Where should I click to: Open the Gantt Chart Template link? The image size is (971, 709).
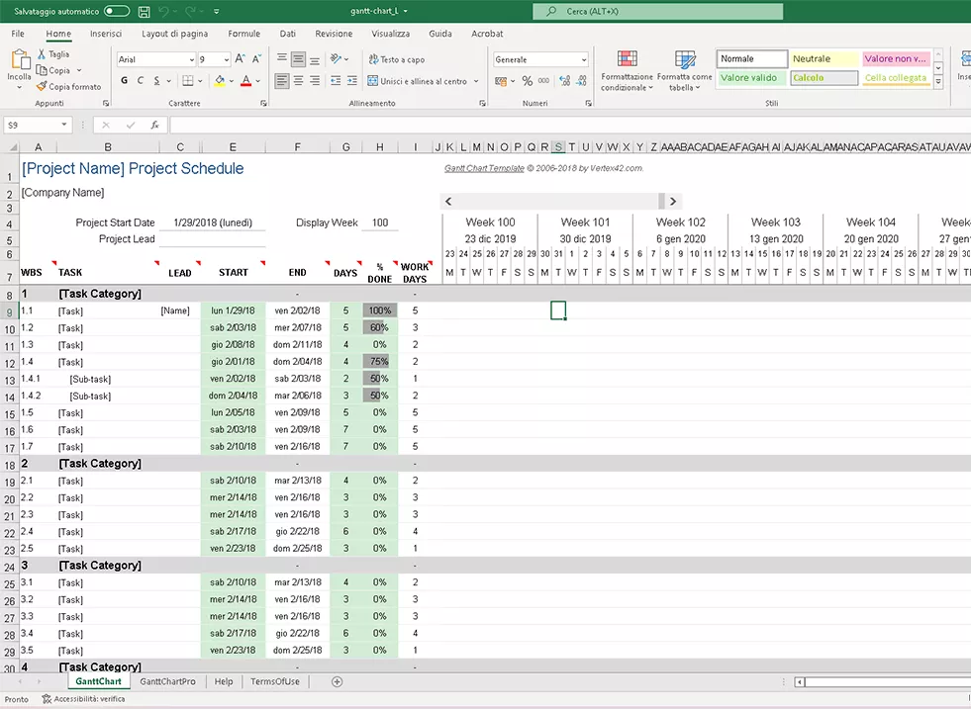pyautogui.click(x=484, y=168)
